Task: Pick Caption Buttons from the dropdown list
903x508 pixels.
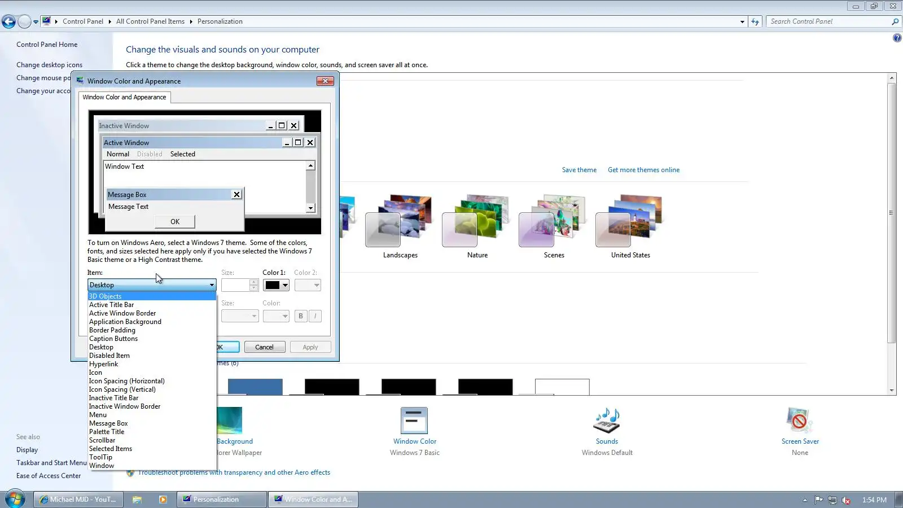Action: point(152,339)
